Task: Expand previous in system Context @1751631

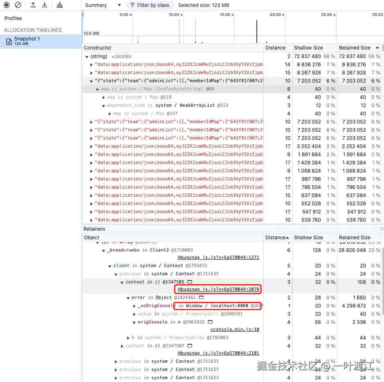Action: pos(116,362)
